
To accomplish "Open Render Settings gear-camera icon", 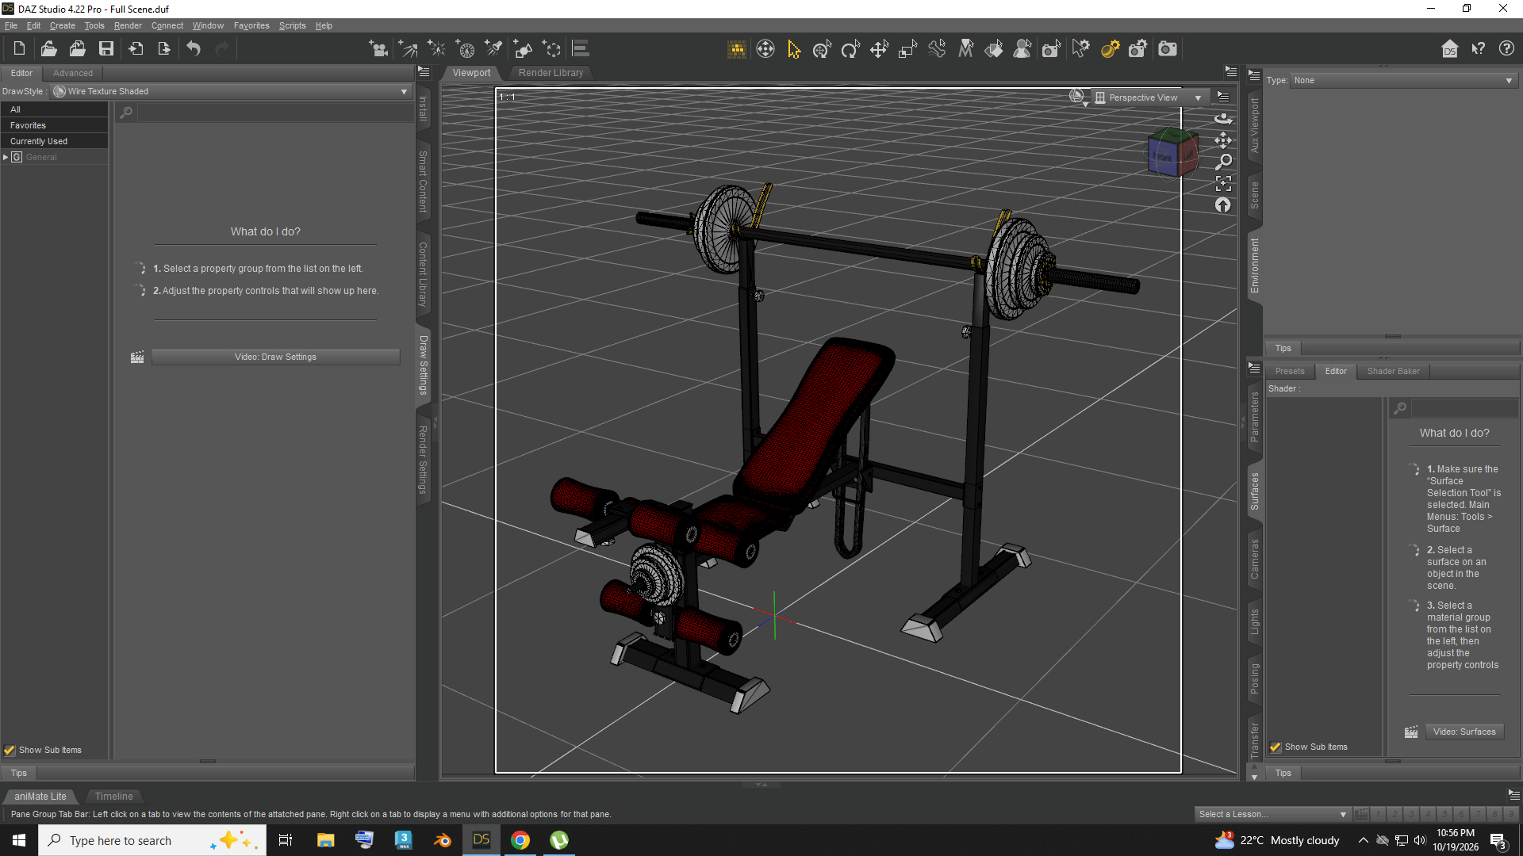I will click(x=1138, y=49).
